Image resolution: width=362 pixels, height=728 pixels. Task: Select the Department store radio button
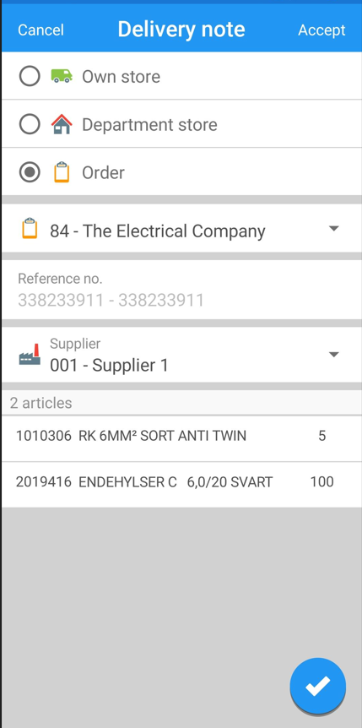click(x=30, y=124)
